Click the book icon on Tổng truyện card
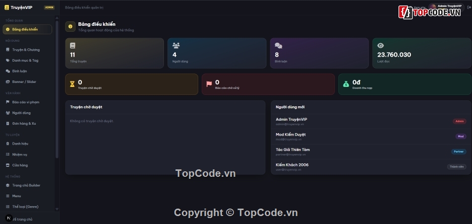Screen dimensions: 472x224 [73, 46]
